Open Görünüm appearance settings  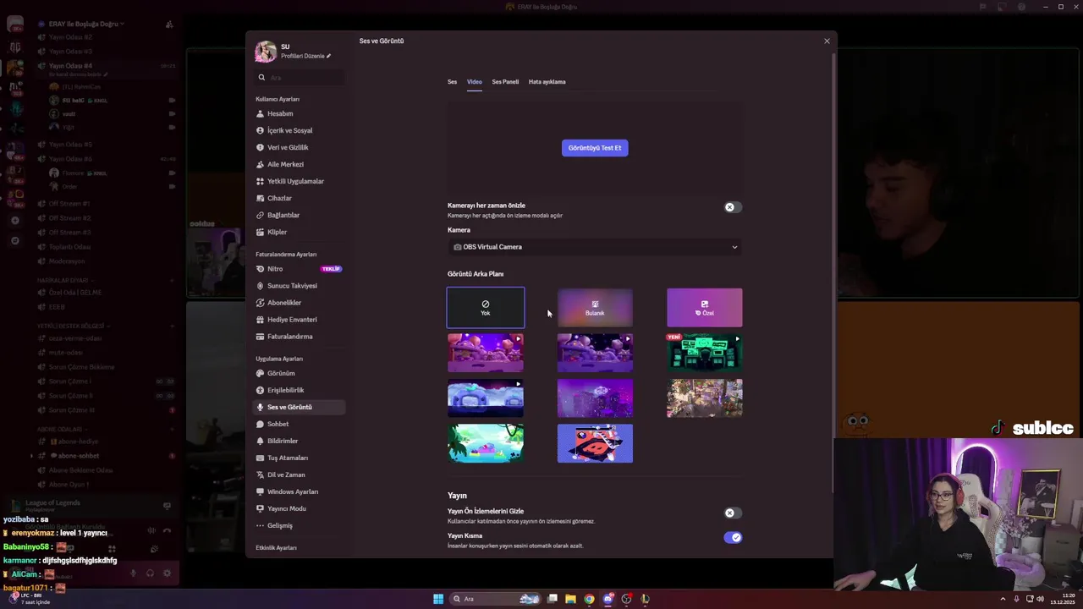299,373
